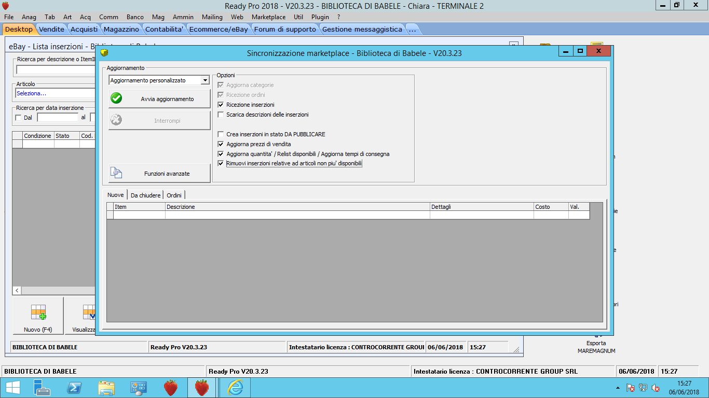Screen dimensions: 709x398
Task: Open the Util menu
Action: pos(298,17)
